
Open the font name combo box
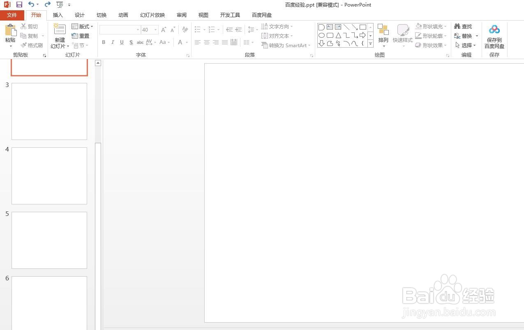(120, 30)
